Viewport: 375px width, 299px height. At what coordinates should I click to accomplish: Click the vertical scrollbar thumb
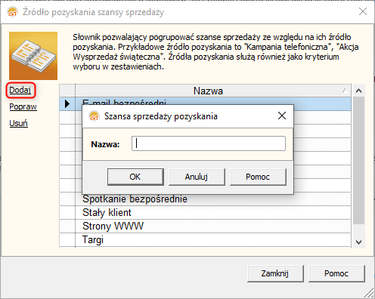359,160
